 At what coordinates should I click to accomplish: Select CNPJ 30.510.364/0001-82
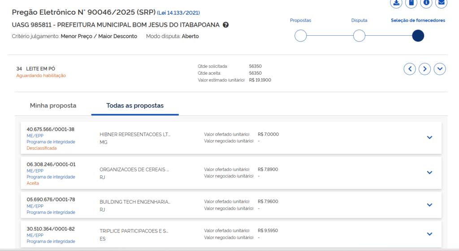[x=51, y=229]
